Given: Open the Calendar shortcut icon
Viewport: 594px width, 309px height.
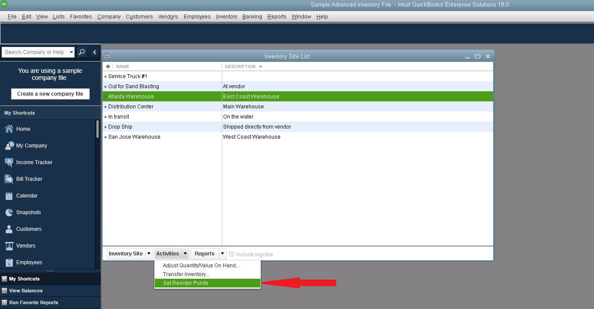Looking at the screenshot, I should 9,196.
